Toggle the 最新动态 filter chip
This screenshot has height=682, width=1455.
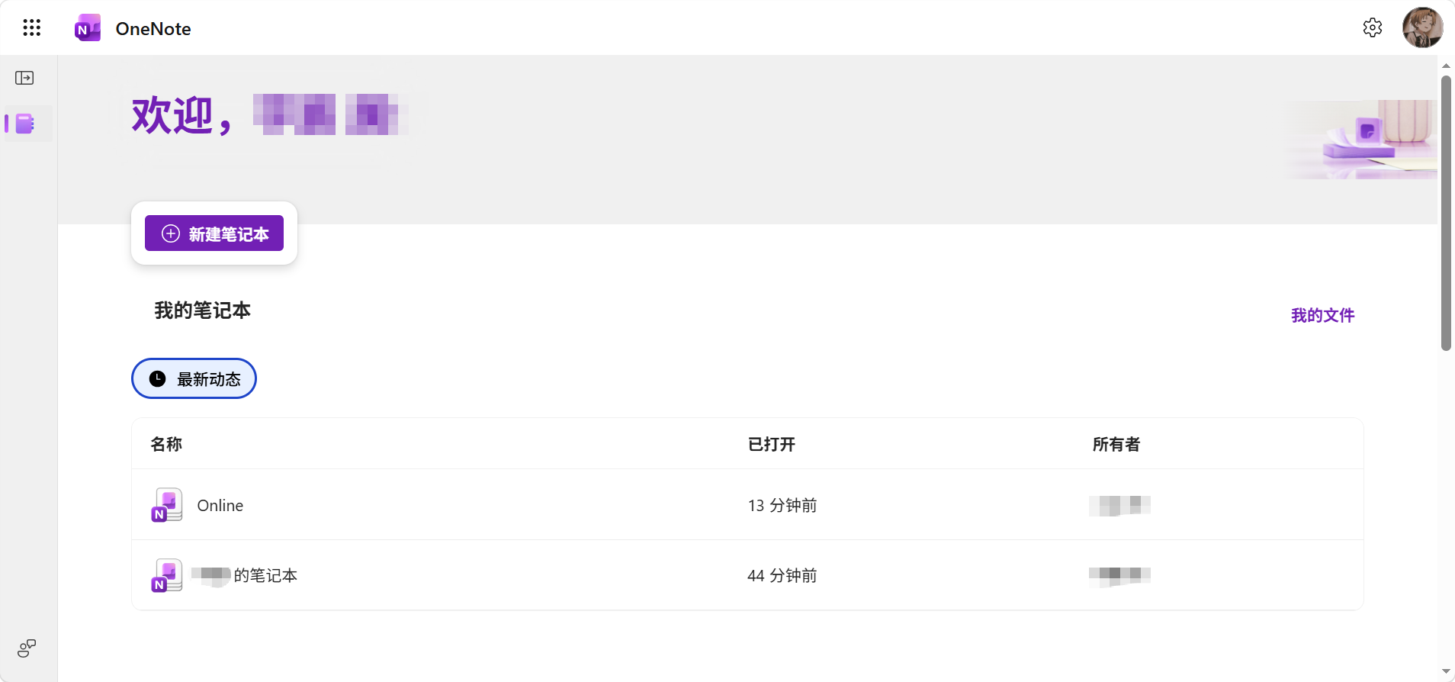click(194, 378)
